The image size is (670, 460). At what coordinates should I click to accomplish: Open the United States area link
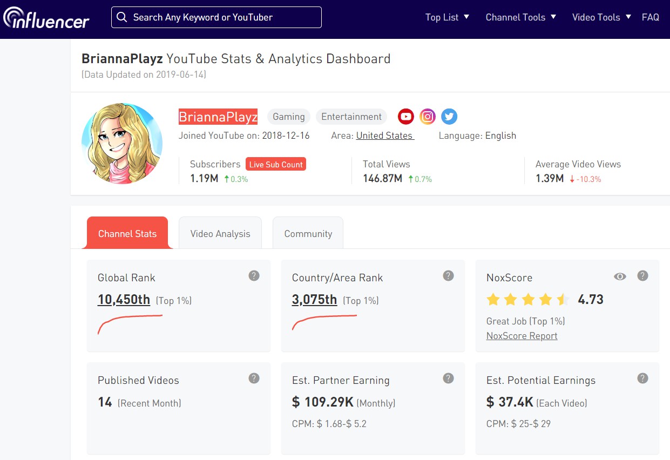[385, 136]
